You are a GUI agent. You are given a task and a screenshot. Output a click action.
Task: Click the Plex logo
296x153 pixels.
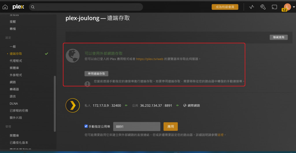point(18,7)
